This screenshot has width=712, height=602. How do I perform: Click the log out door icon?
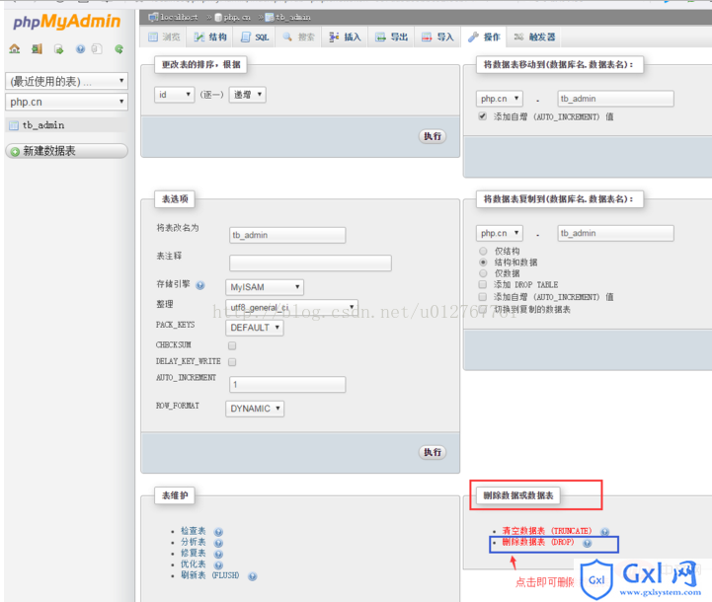click(x=37, y=49)
